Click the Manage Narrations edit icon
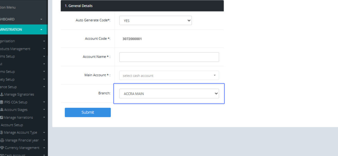The image size is (338, 156). (2, 118)
